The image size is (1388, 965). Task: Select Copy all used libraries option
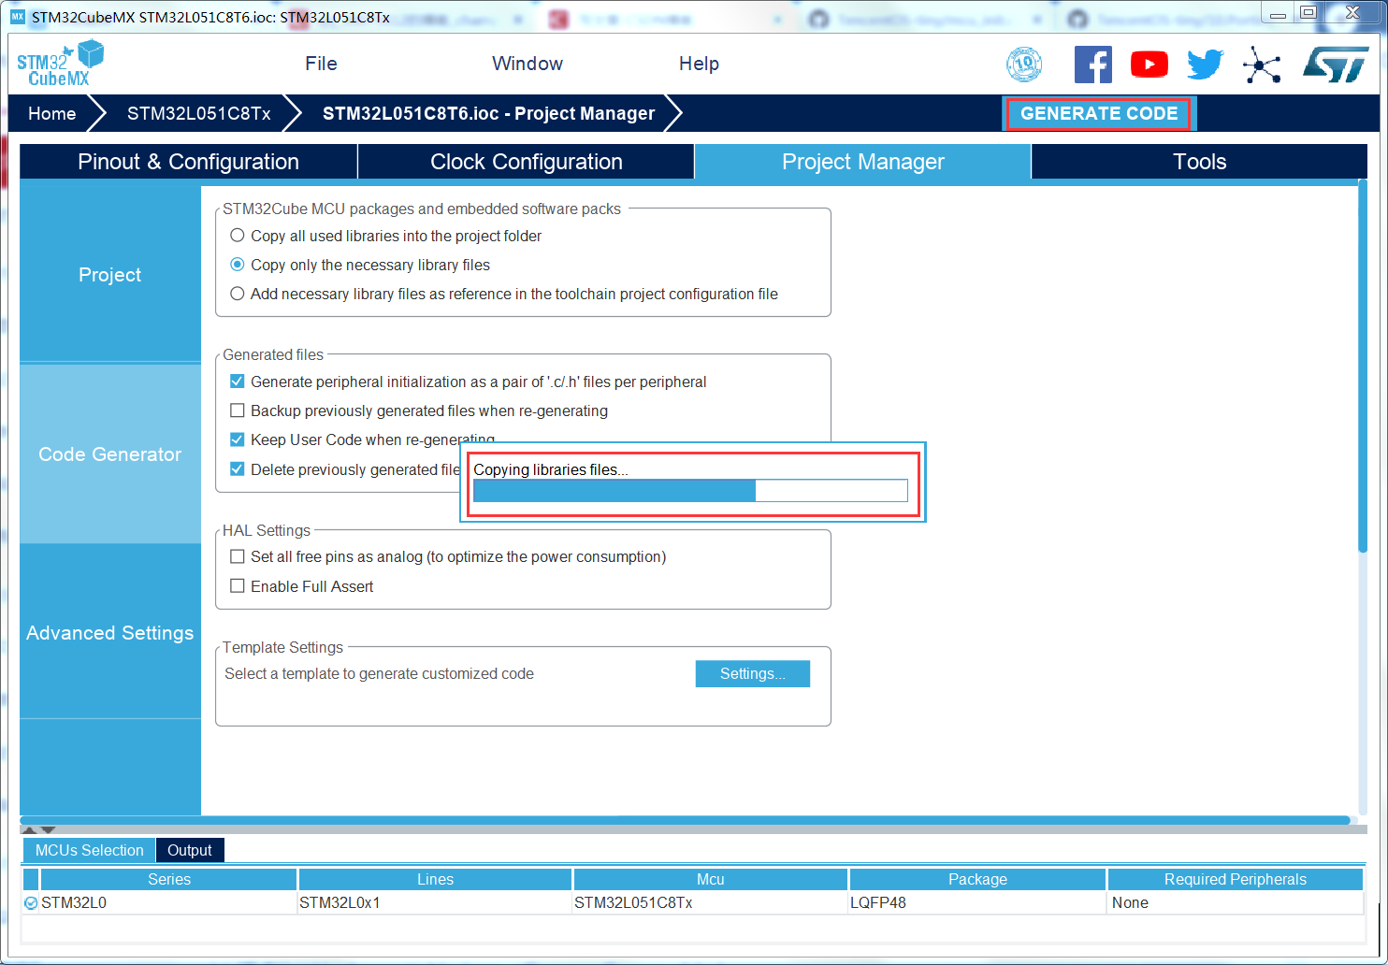pyautogui.click(x=238, y=236)
